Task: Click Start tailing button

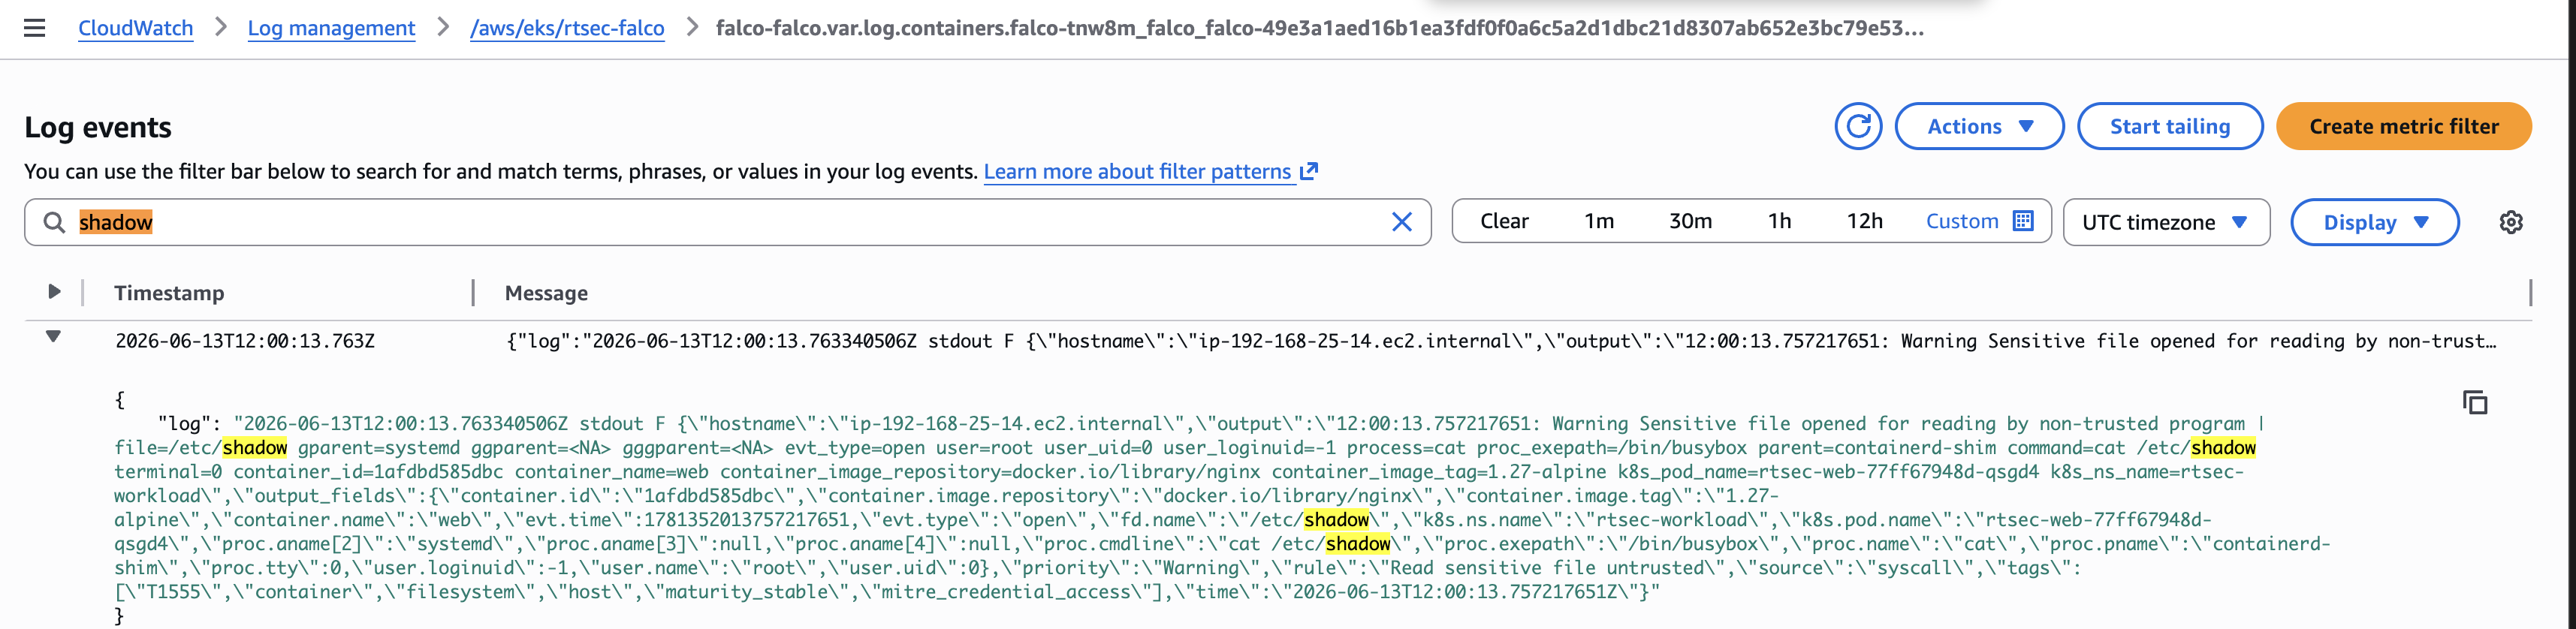Action: click(x=2170, y=127)
